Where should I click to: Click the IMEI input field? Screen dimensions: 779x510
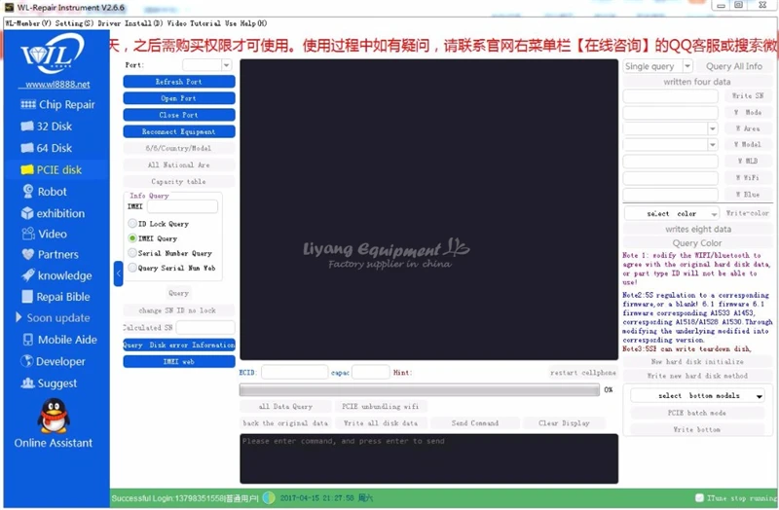(182, 206)
